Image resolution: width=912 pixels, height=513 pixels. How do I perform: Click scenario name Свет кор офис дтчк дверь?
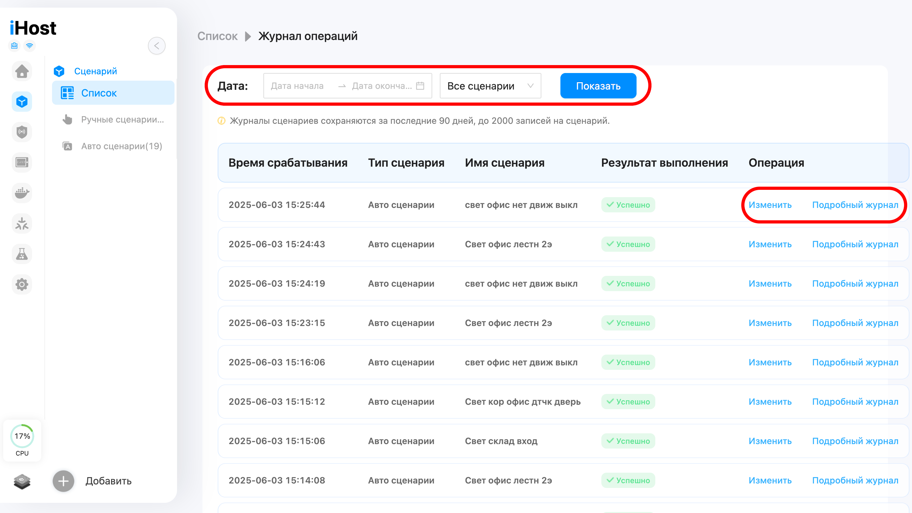[523, 402]
